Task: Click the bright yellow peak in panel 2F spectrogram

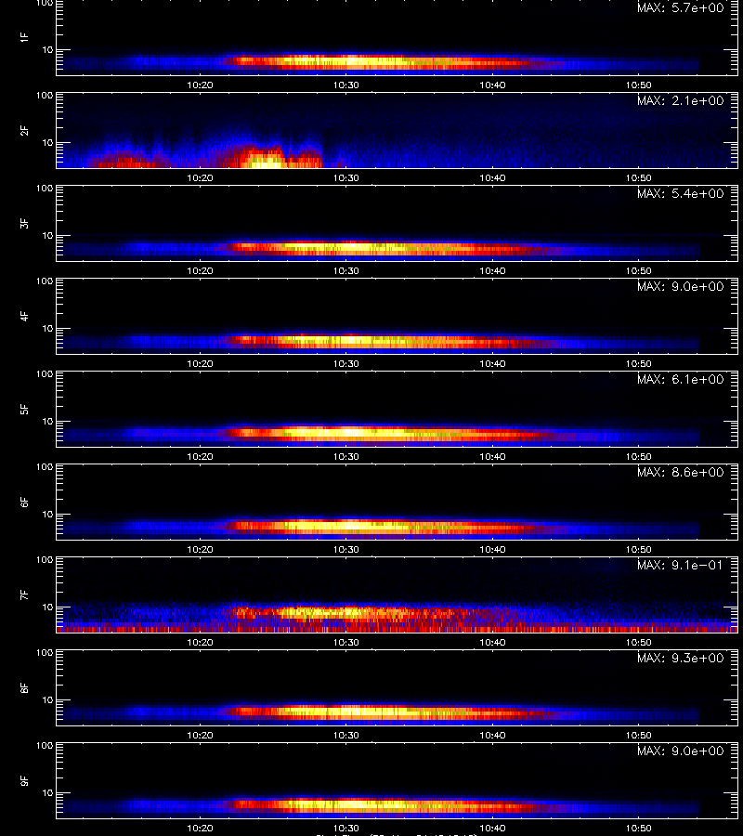Action: pyautogui.click(x=267, y=161)
